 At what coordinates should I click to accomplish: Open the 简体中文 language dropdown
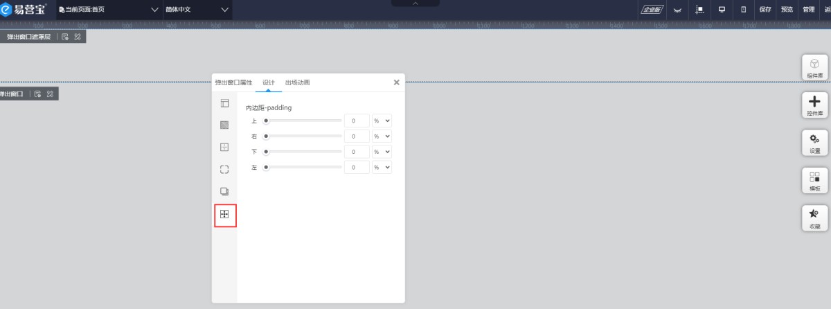pos(196,10)
